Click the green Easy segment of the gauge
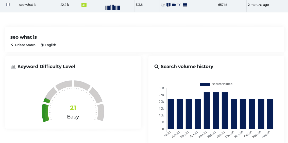288x143 pixels. [45, 113]
